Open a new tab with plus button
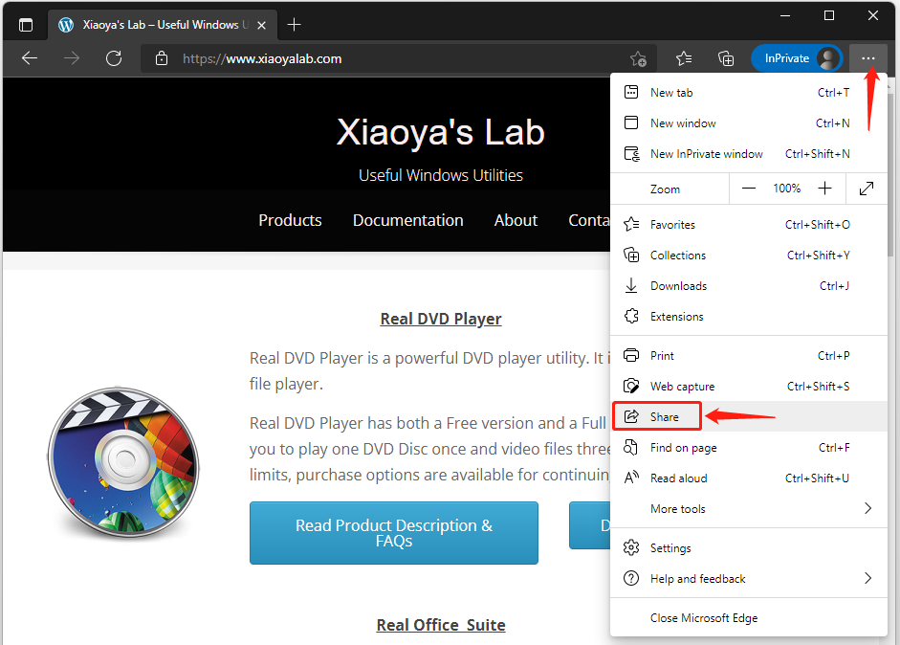Viewport: 900px width, 645px height. pyautogui.click(x=294, y=25)
